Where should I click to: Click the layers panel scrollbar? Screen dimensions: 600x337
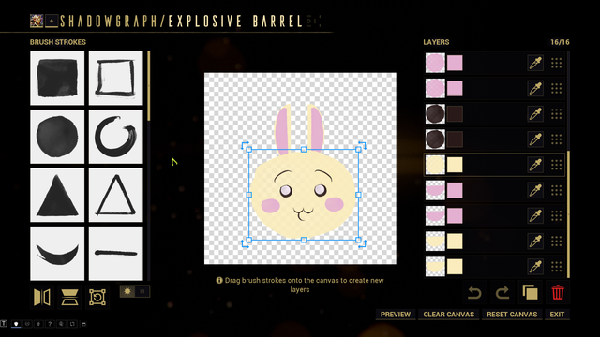[568, 214]
